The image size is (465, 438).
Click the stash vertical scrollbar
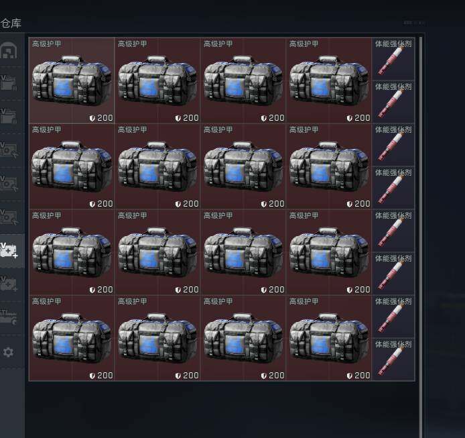click(421, 237)
